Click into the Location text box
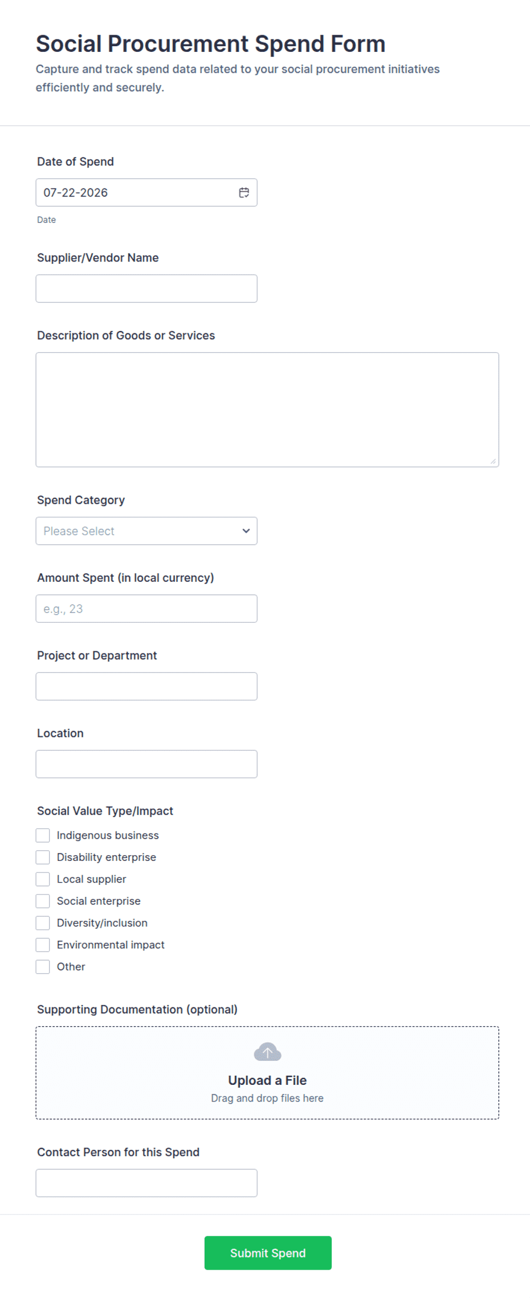 pyautogui.click(x=146, y=764)
